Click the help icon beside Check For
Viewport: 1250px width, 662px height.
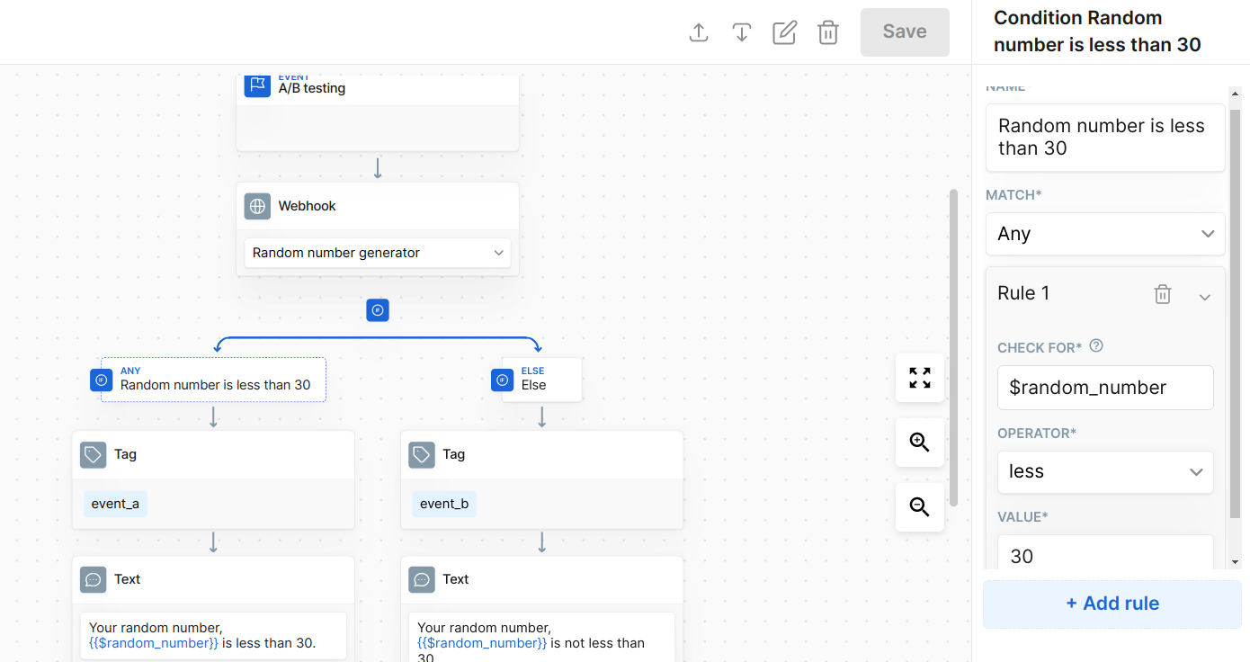pyautogui.click(x=1096, y=346)
